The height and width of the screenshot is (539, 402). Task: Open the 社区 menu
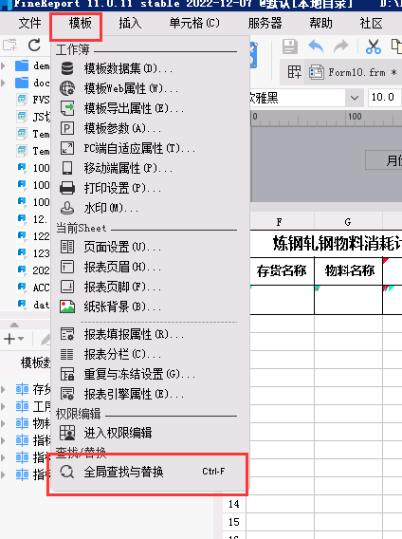[371, 24]
